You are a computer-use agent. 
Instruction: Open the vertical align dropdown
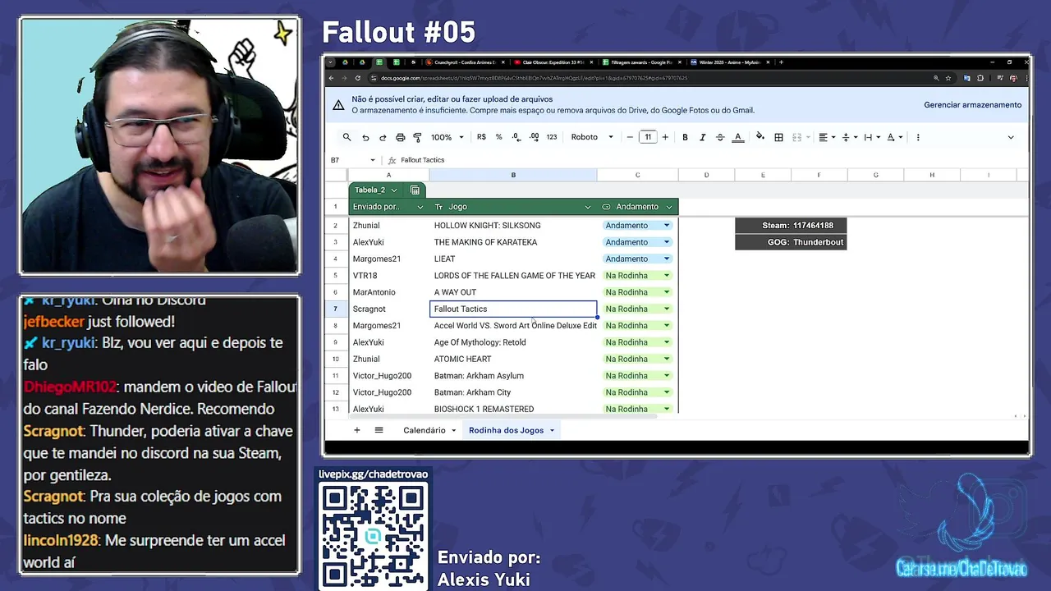click(x=849, y=137)
